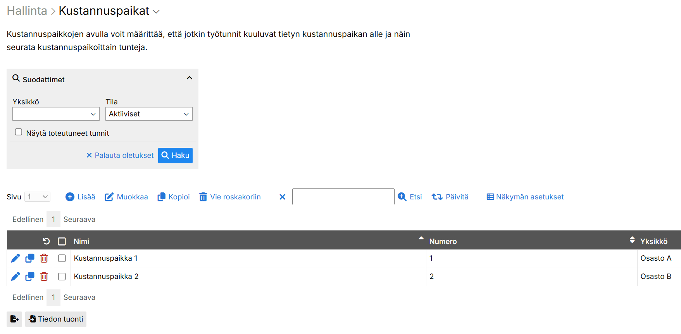Screen dimensions: 681x334
Task: Click the Lisää plus icon to add
Action: tap(70, 197)
